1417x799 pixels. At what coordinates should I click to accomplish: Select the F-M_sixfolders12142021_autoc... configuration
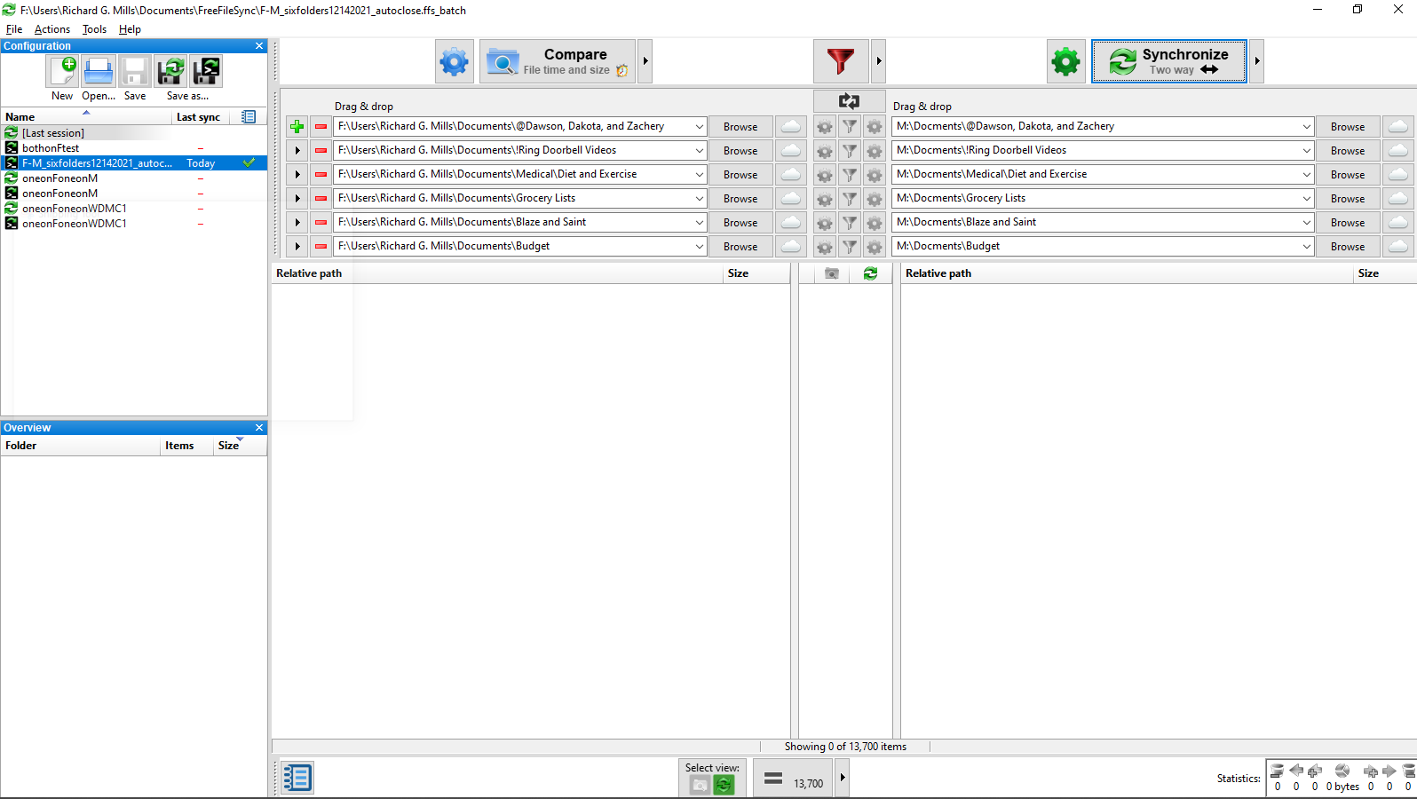pos(134,163)
